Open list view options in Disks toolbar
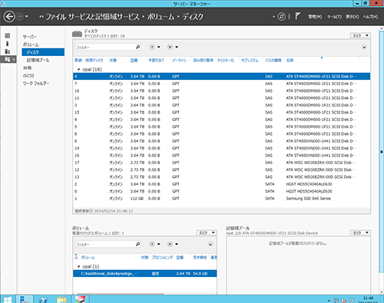The image size is (384, 303). pyautogui.click(x=155, y=47)
